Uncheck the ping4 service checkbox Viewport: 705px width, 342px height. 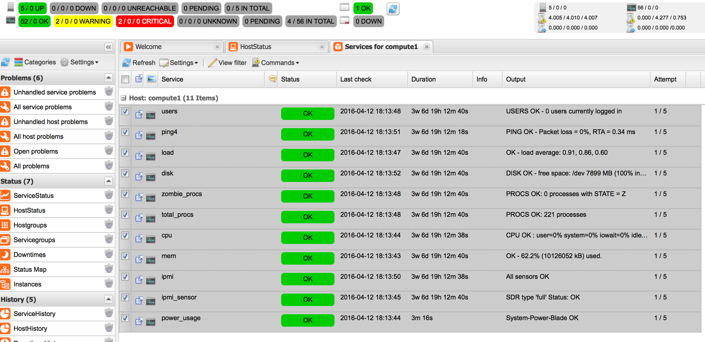tap(125, 132)
